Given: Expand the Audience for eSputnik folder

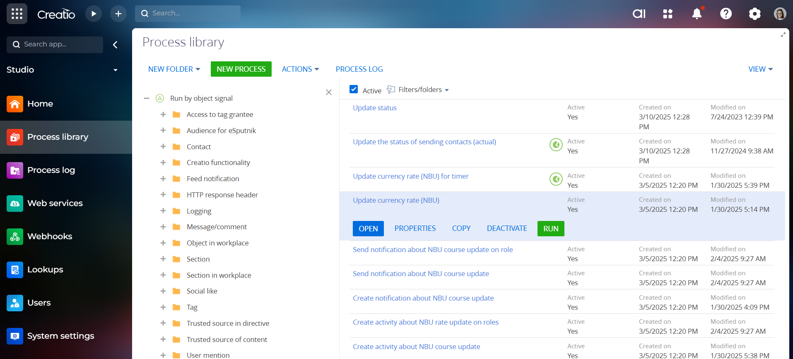Looking at the screenshot, I should pyautogui.click(x=163, y=131).
